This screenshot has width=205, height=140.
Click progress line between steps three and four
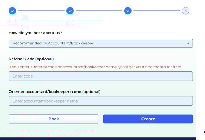point(157,11)
